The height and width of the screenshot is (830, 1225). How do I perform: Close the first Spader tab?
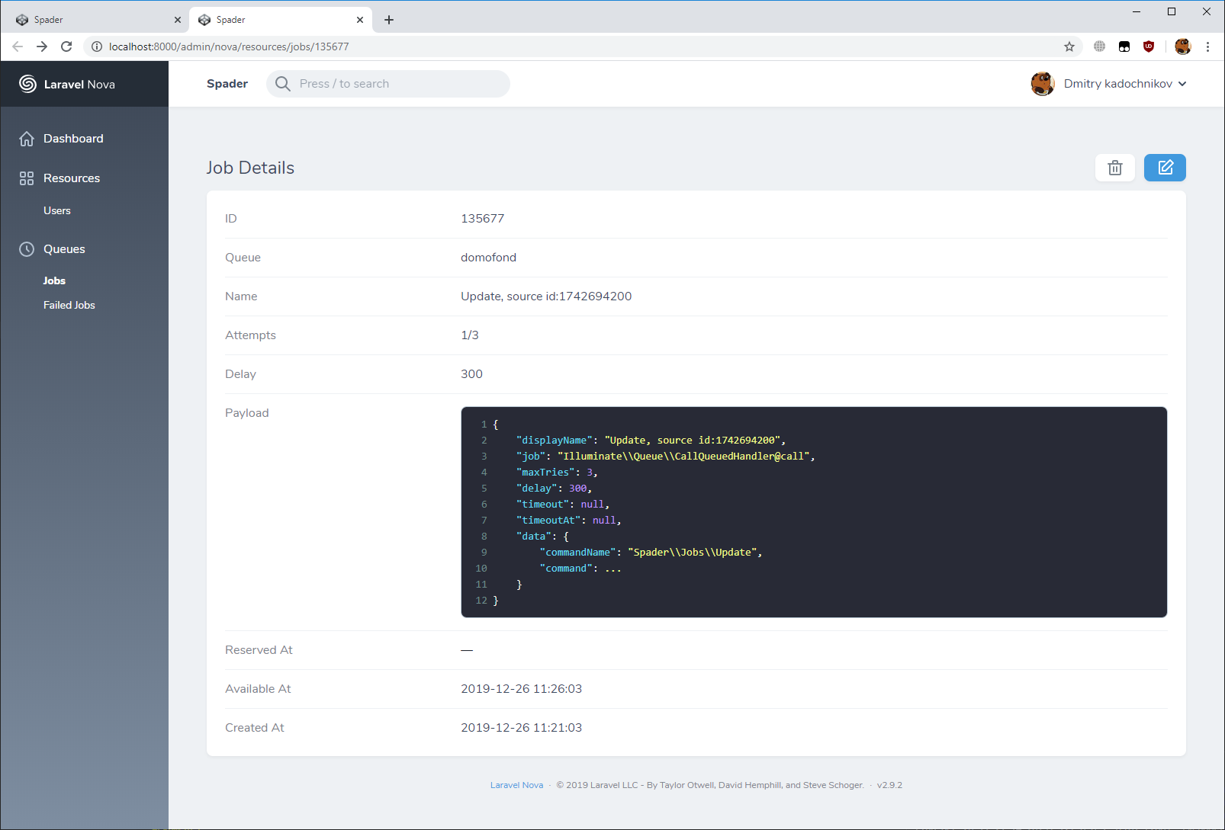click(178, 20)
